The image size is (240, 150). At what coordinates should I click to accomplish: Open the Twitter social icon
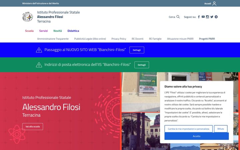click(212, 17)
